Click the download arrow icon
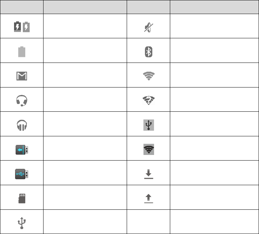 [x=148, y=174]
